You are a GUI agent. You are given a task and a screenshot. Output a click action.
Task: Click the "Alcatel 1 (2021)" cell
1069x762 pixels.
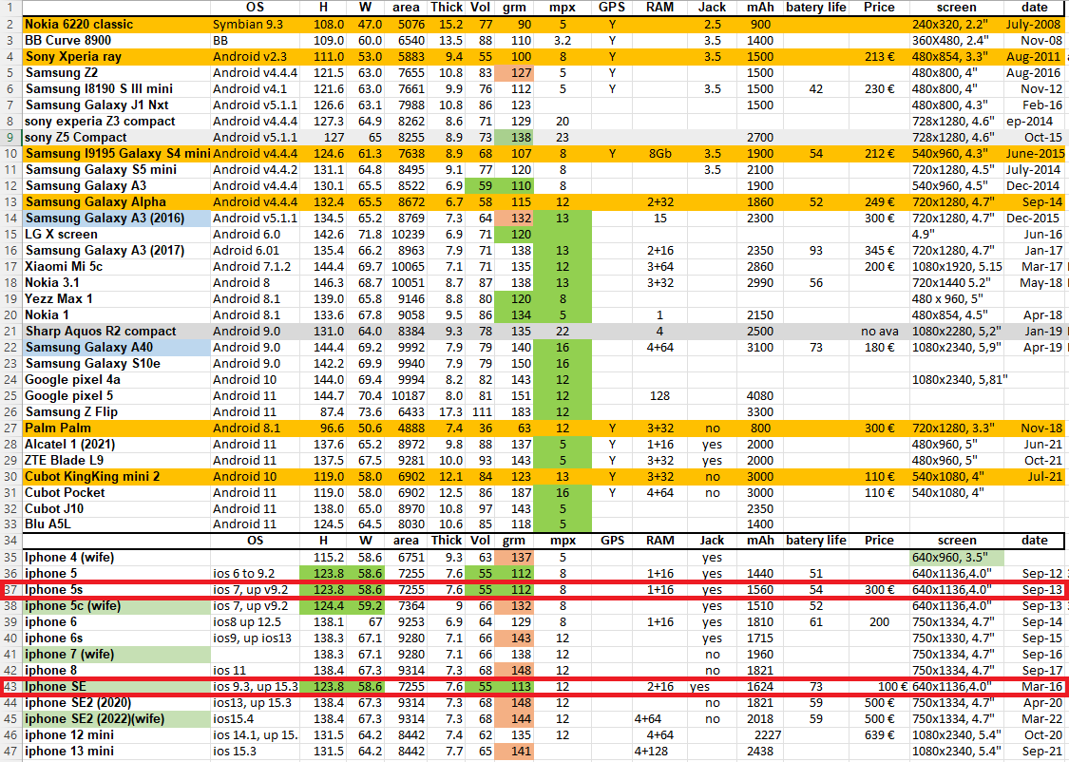[117, 445]
